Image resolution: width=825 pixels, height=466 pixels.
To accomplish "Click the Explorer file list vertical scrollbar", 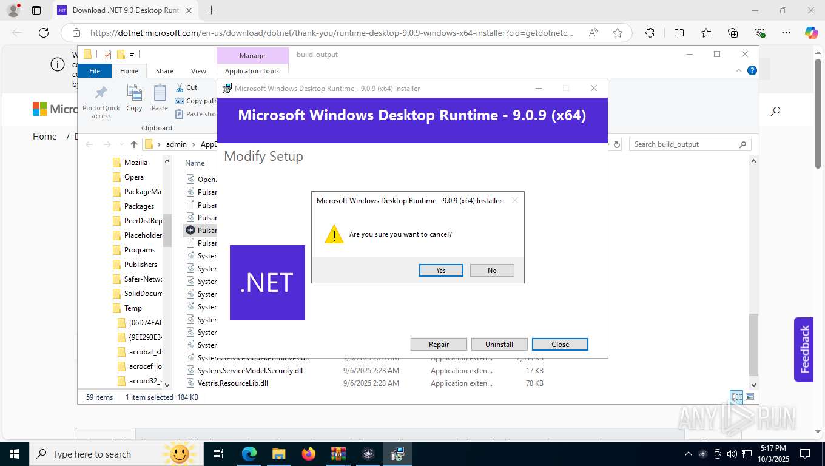I will point(754,345).
